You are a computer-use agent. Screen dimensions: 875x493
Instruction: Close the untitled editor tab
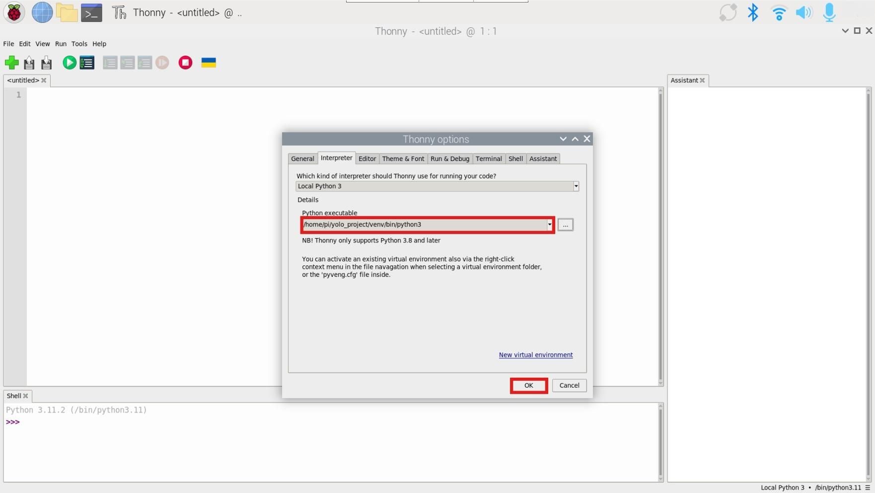(x=44, y=80)
